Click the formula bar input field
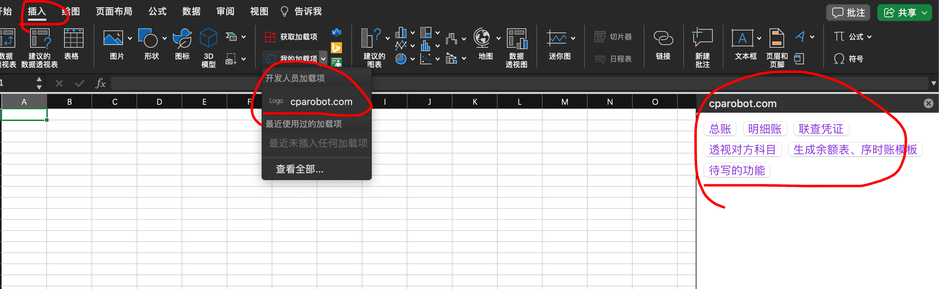939x289 pixels. 510,83
